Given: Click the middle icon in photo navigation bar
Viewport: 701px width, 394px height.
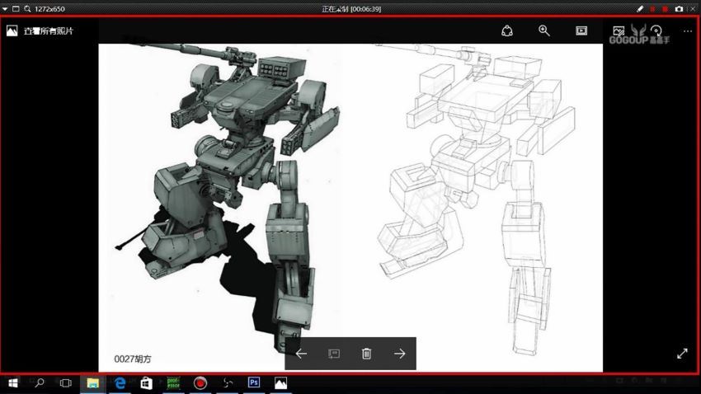Looking at the screenshot, I should coord(334,354).
